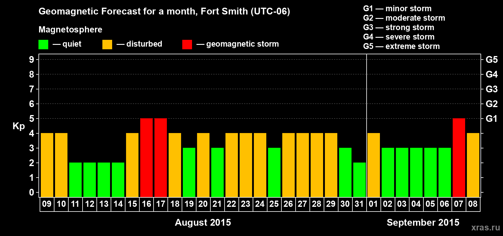Click the 'G5 — extreme storm' legend line

pyautogui.click(x=402, y=46)
